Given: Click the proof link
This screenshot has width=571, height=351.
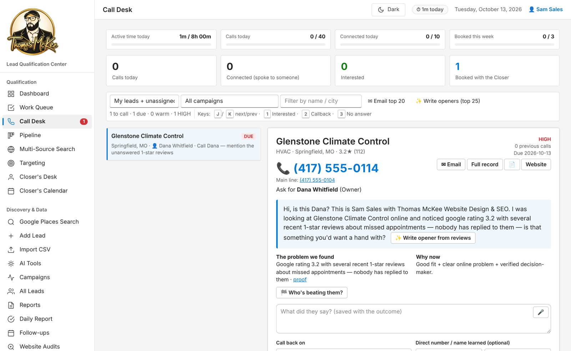Looking at the screenshot, I should coord(300,280).
